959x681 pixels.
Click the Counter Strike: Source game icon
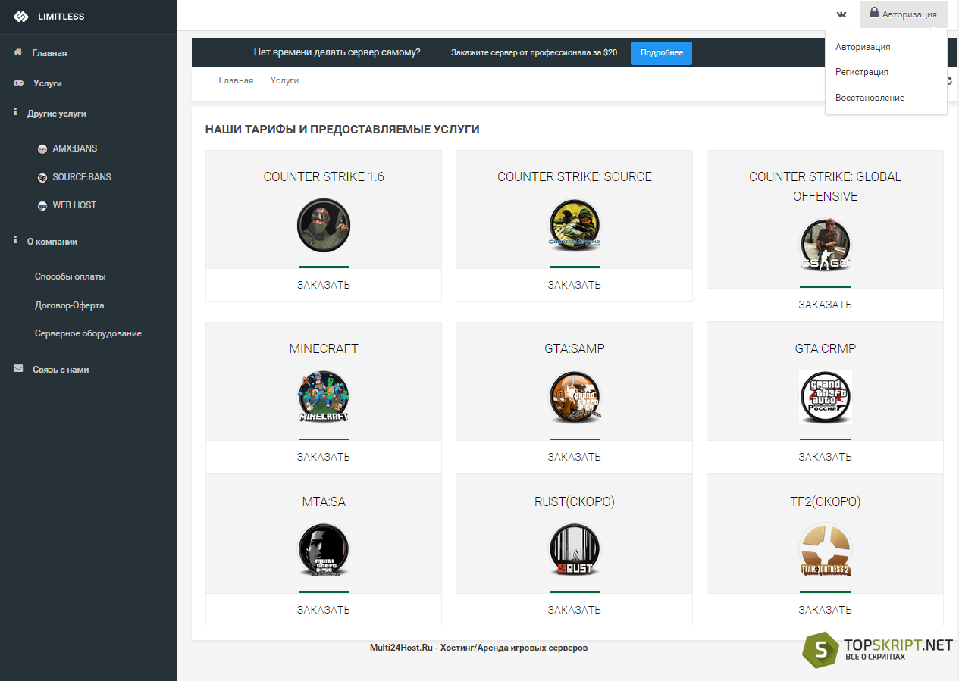pos(574,225)
